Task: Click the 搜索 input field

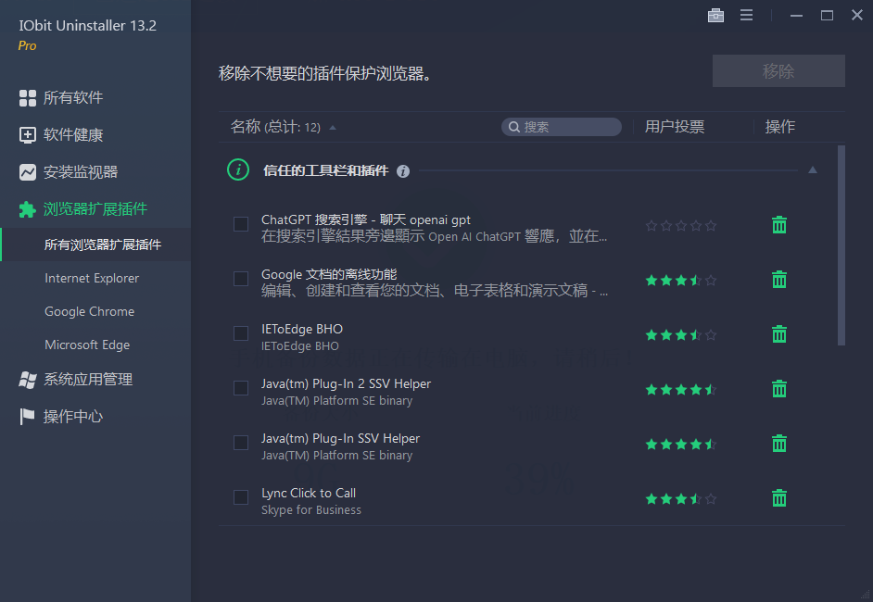Action: click(562, 127)
